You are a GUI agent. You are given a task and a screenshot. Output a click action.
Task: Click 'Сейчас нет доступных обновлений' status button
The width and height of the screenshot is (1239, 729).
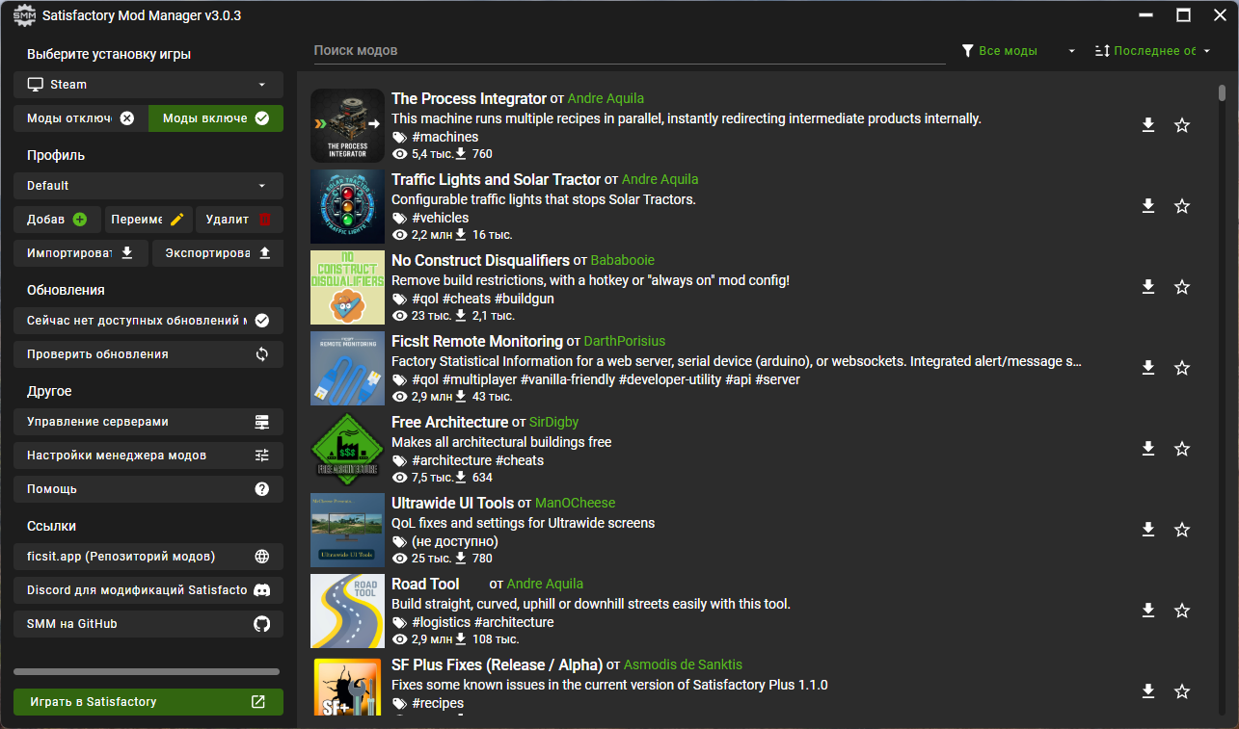tap(148, 321)
